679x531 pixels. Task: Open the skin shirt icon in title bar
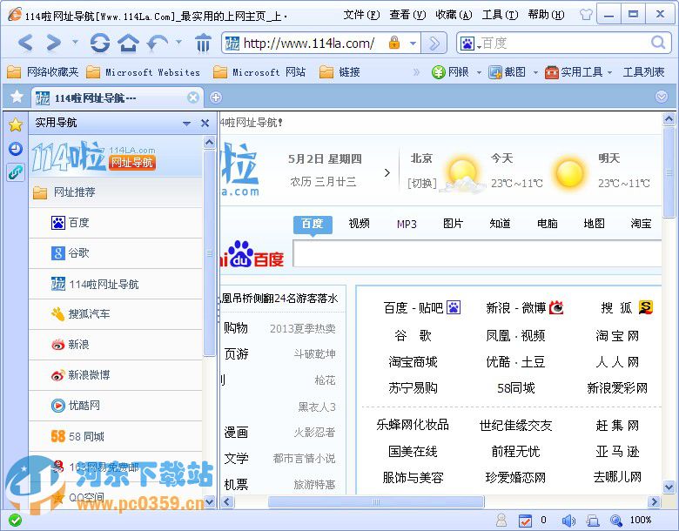click(x=586, y=15)
